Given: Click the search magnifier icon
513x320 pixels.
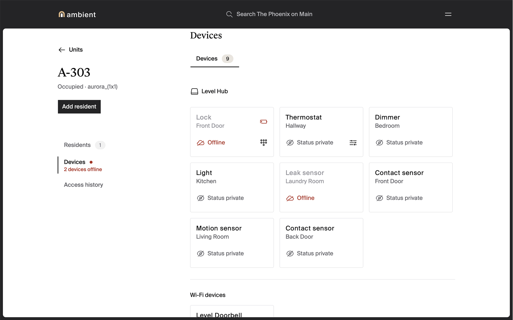Looking at the screenshot, I should point(229,14).
